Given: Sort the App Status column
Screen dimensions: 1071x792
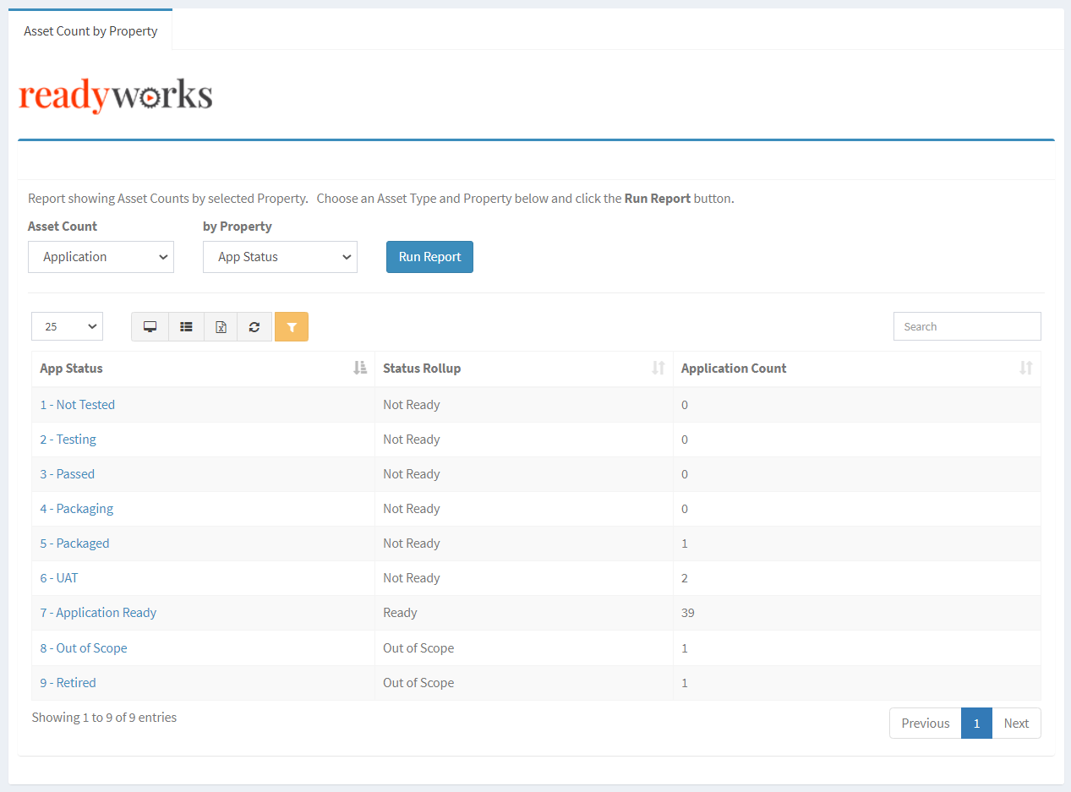Looking at the screenshot, I should coord(360,368).
